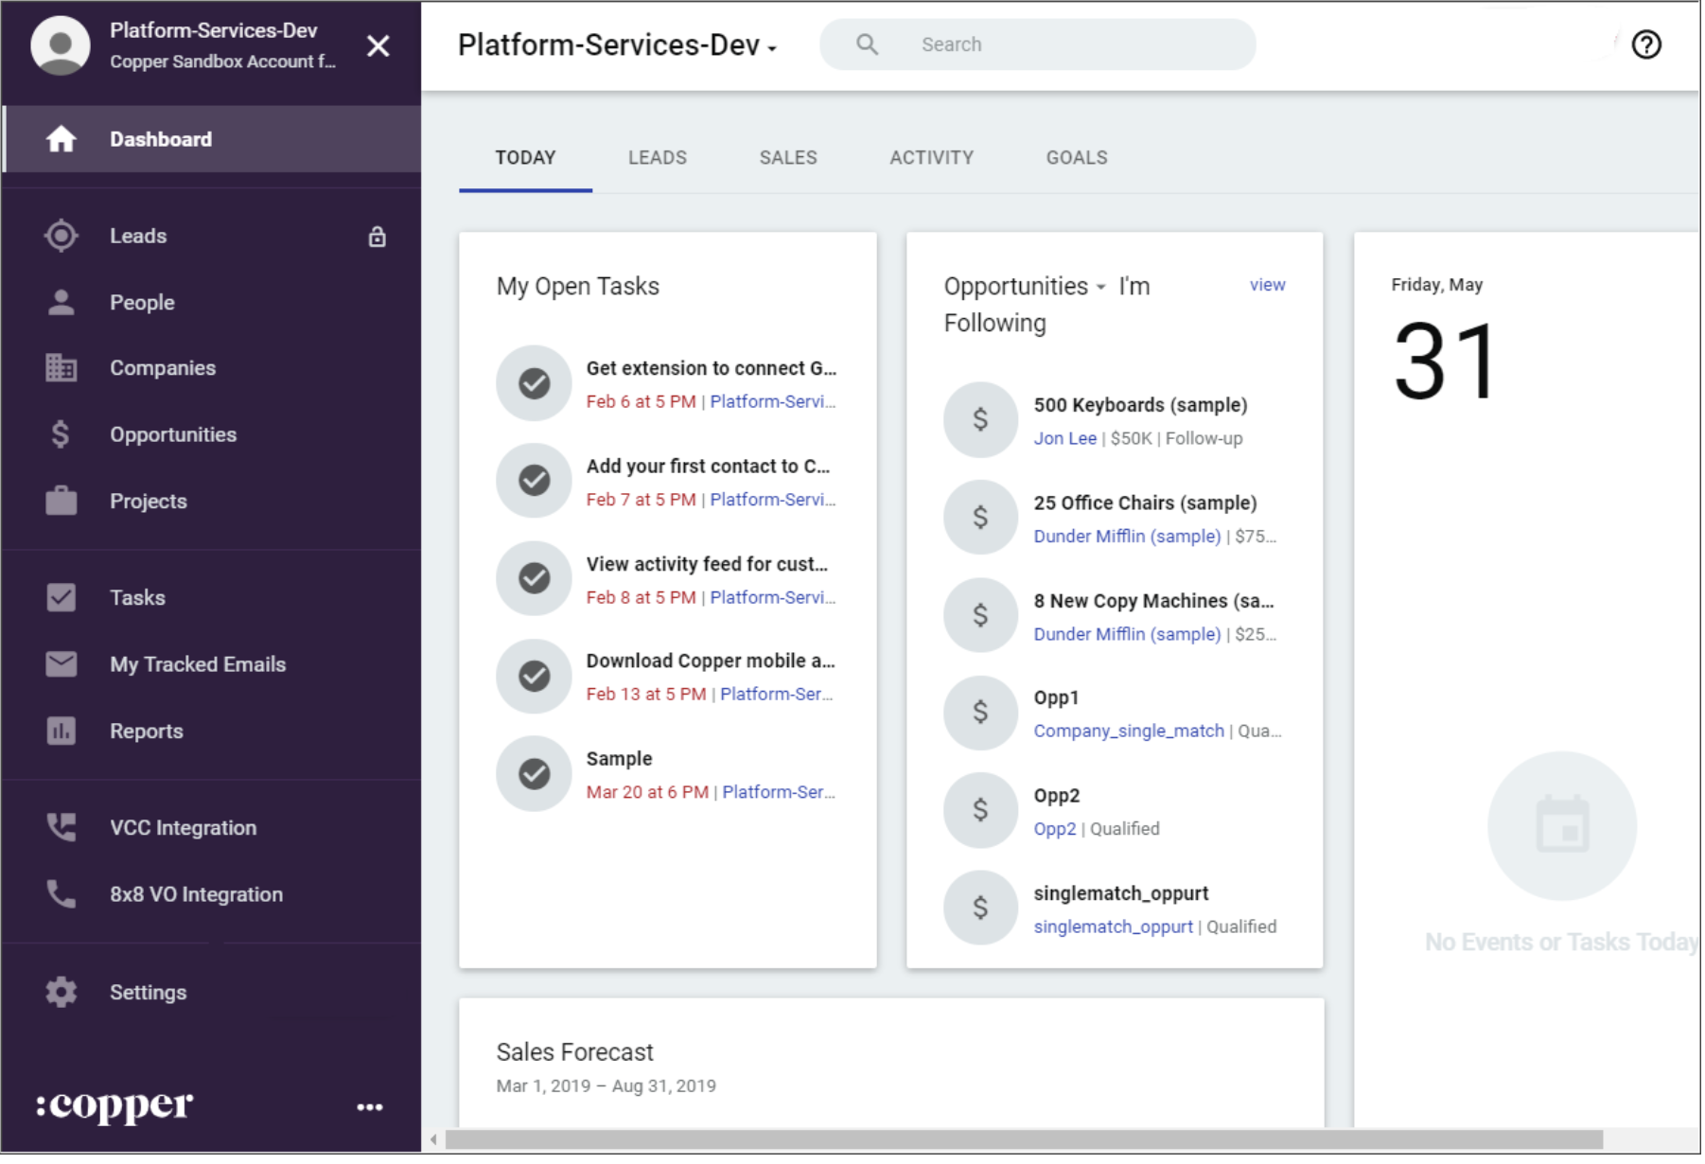Click the 'view' link in Opportunities card
The width and height of the screenshot is (1705, 1164).
pyautogui.click(x=1268, y=285)
